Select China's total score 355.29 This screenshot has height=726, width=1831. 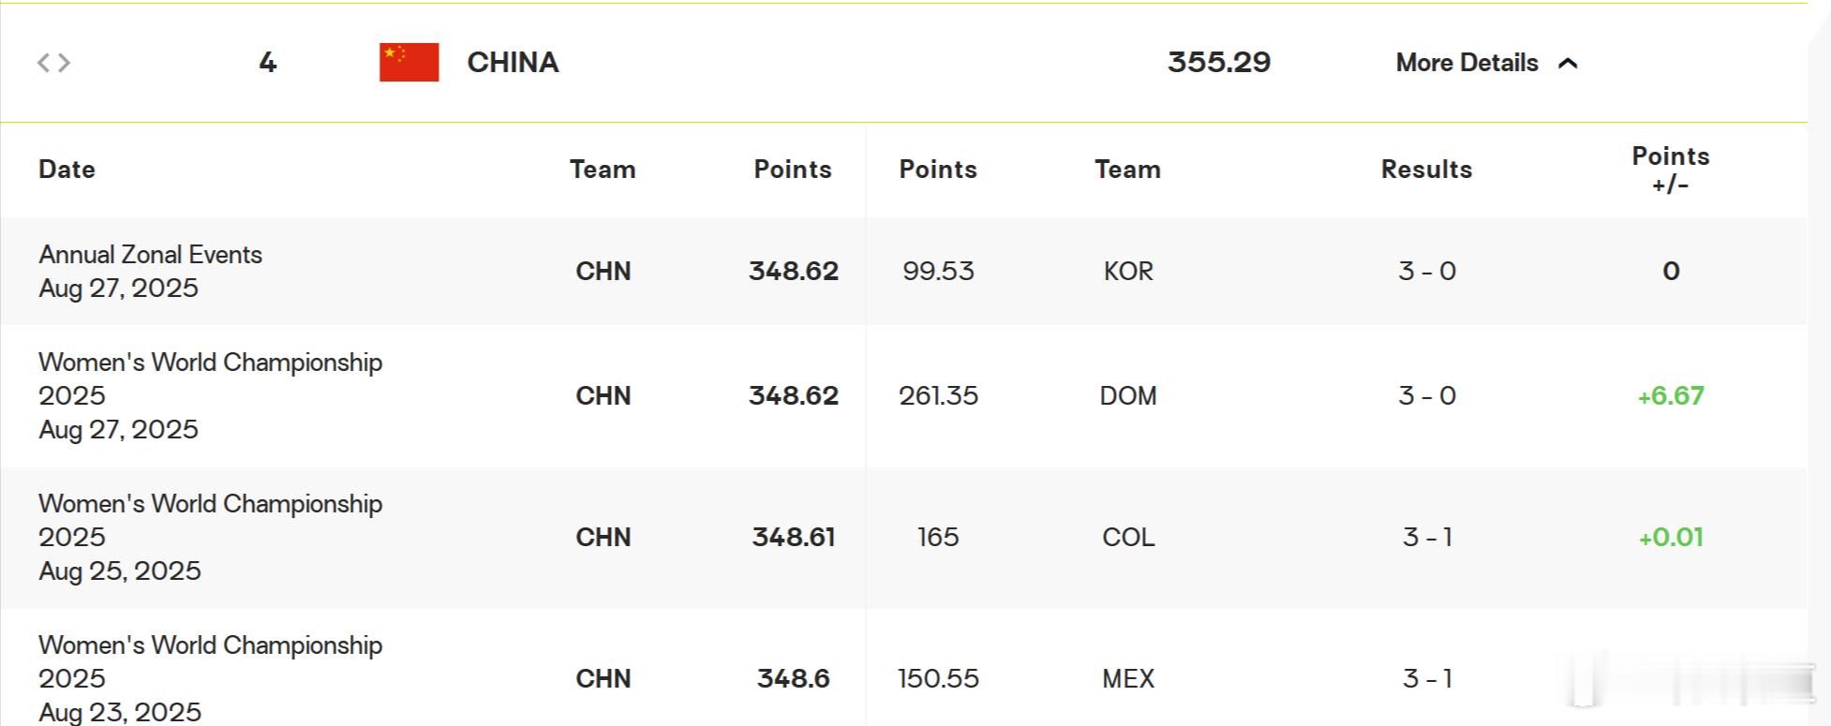[1219, 63]
